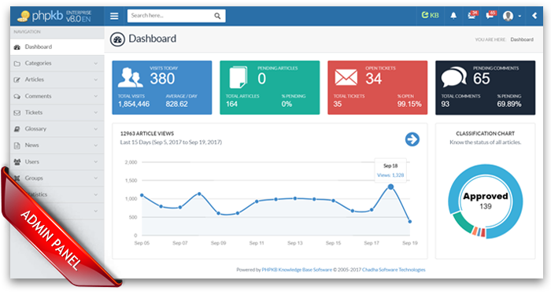Click the Chadha Software Technologies link
The width and height of the screenshot is (551, 295).
(x=394, y=270)
